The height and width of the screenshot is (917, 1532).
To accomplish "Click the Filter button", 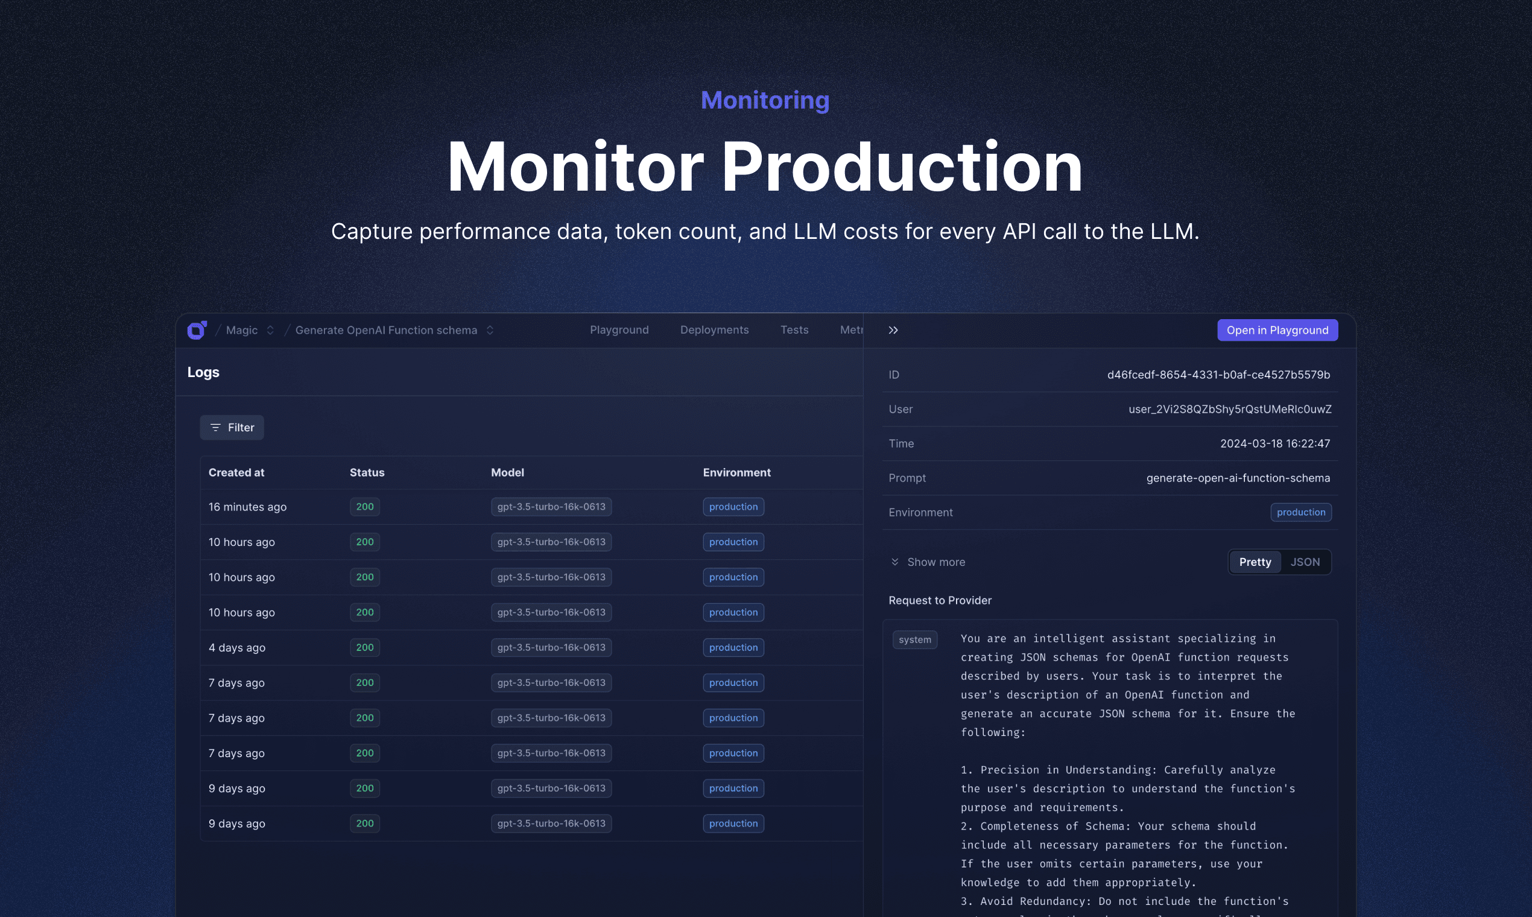I will coord(232,428).
